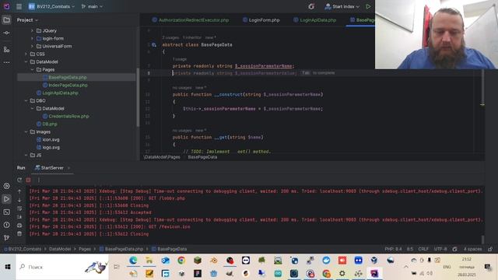The height and width of the screenshot is (280, 498).
Task: Select BasePageData.php in project tree
Action: pos(68,78)
